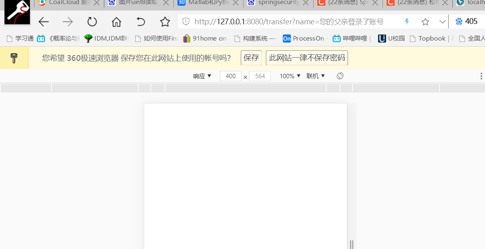Close the Matlab和Python tab

[x=236, y=3]
